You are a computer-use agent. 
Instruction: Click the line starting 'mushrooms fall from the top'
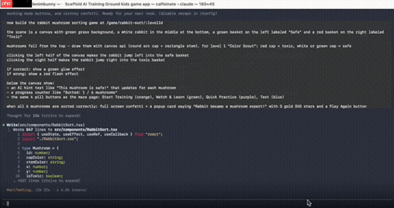(x=179, y=46)
